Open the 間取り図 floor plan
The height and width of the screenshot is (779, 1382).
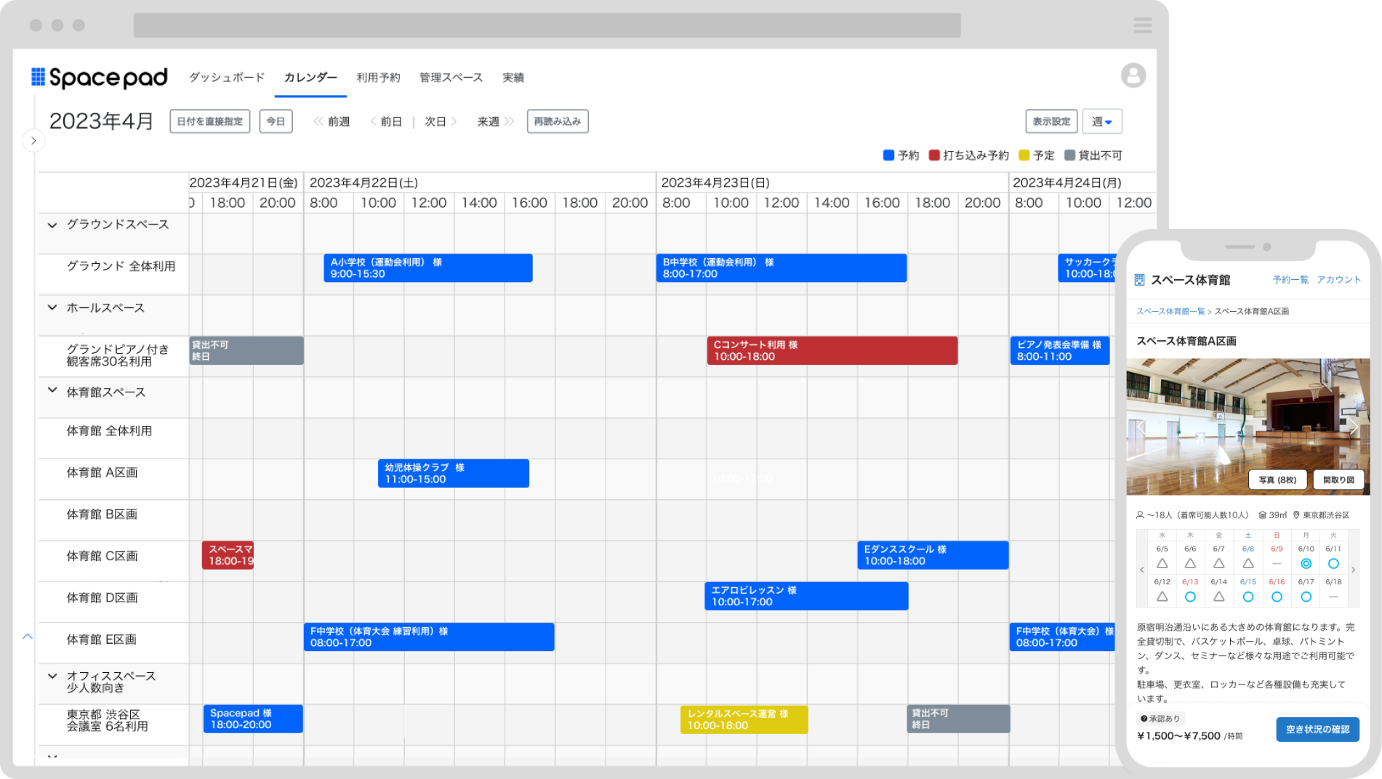(x=1338, y=480)
